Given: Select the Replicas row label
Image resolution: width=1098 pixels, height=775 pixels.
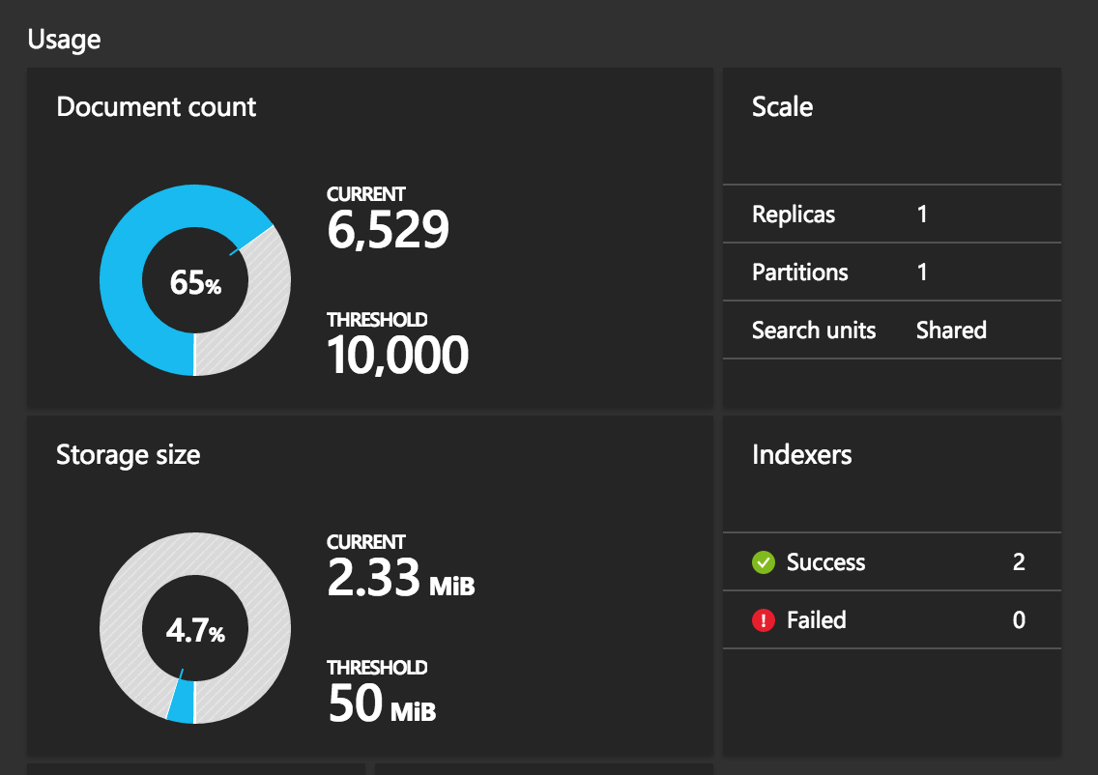Looking at the screenshot, I should (794, 215).
